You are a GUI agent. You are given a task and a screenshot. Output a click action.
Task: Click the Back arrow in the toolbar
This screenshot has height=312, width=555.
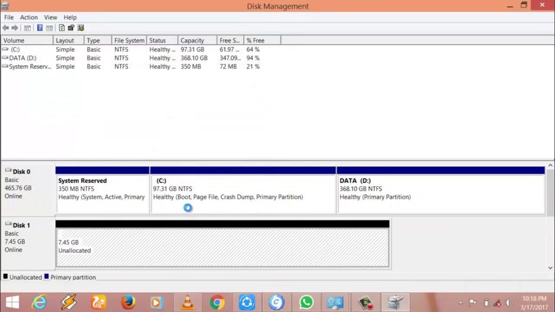(x=5, y=28)
